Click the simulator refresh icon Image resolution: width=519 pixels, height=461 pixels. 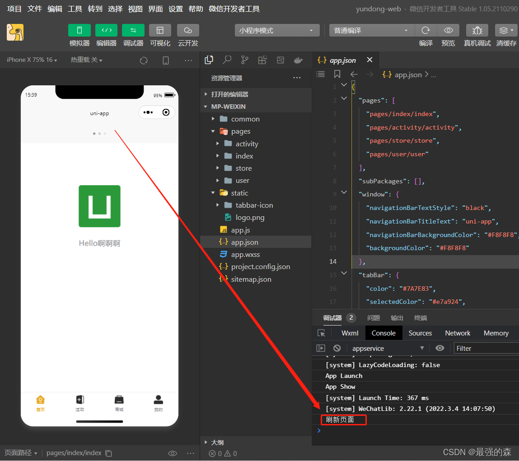pyautogui.click(x=144, y=61)
